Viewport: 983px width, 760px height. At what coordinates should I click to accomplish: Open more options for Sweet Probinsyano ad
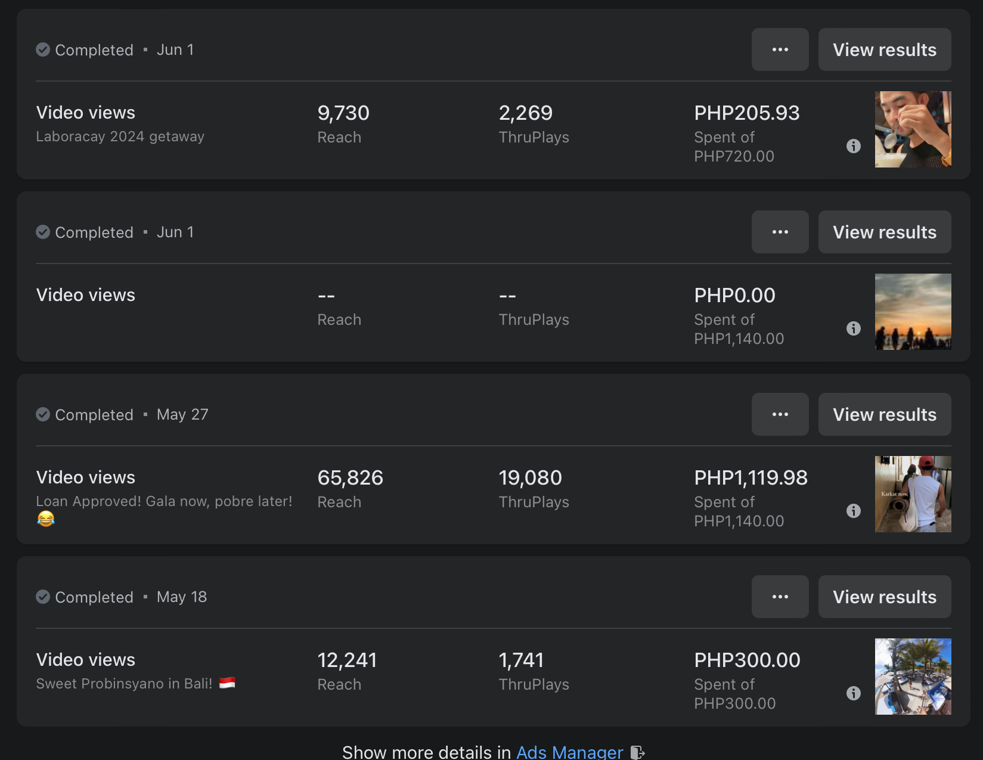coord(780,597)
